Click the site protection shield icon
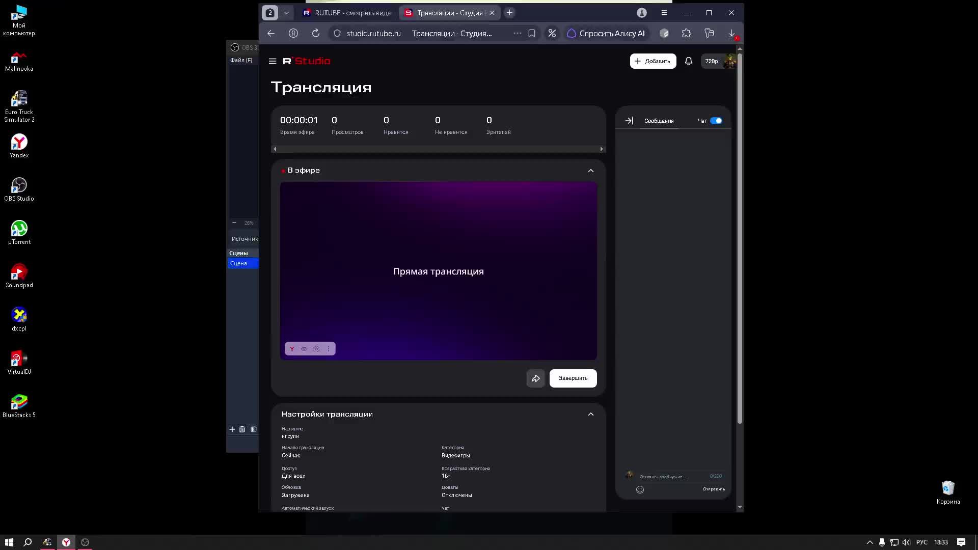Image resolution: width=978 pixels, height=550 pixels. [x=337, y=34]
